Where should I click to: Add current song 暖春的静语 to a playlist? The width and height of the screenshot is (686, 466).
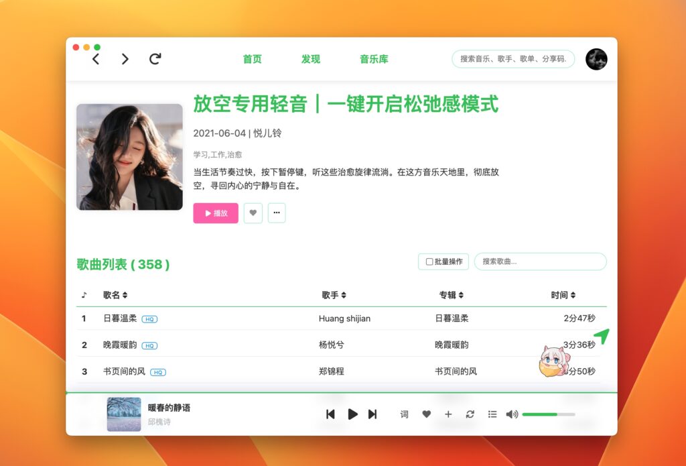pos(448,414)
